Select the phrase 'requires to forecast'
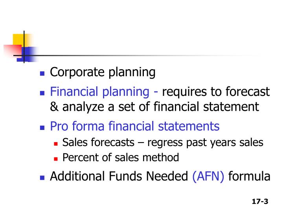Image resolution: width=283 pixels, height=212 pixels. tap(216, 91)
